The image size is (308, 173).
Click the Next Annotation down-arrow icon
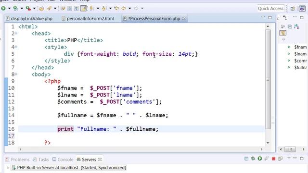click(91, 8)
